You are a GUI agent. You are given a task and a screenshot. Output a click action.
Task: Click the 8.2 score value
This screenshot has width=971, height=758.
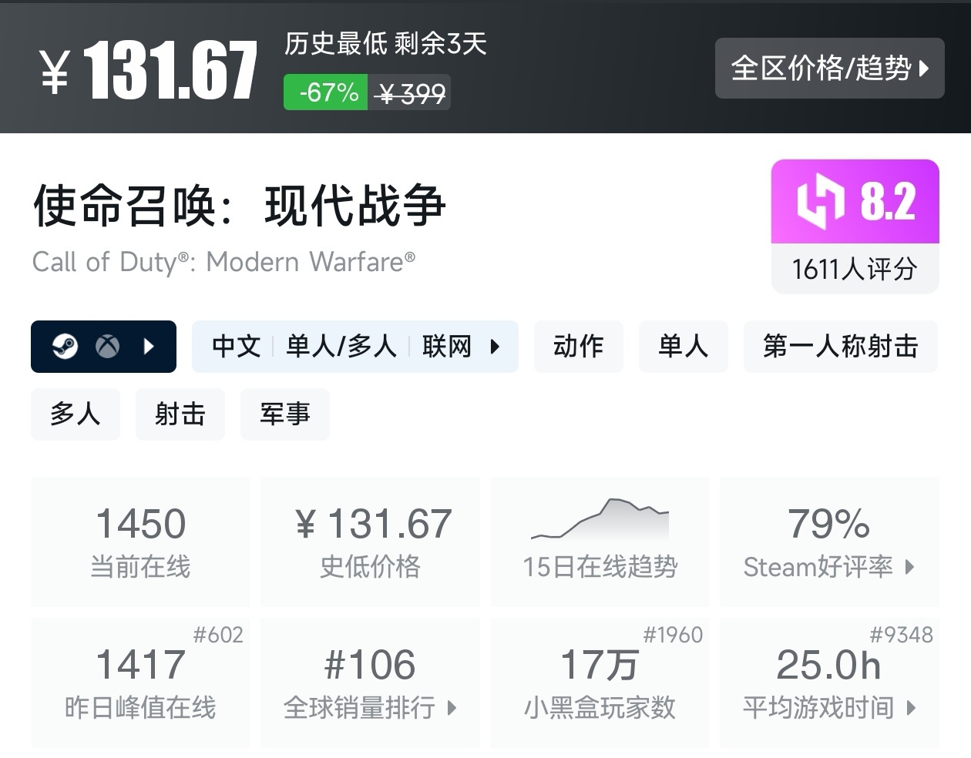click(888, 202)
